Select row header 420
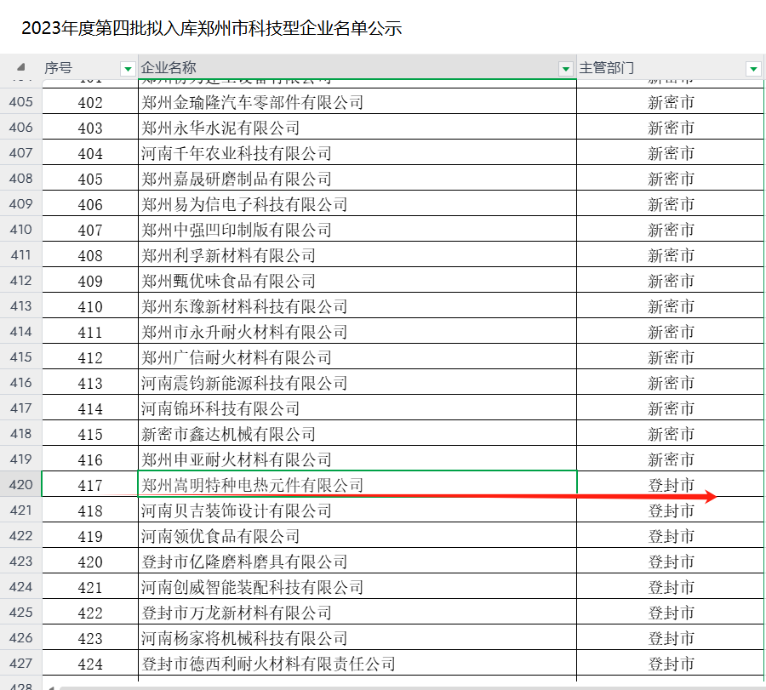Viewport: 766px width, 690px height. point(20,485)
